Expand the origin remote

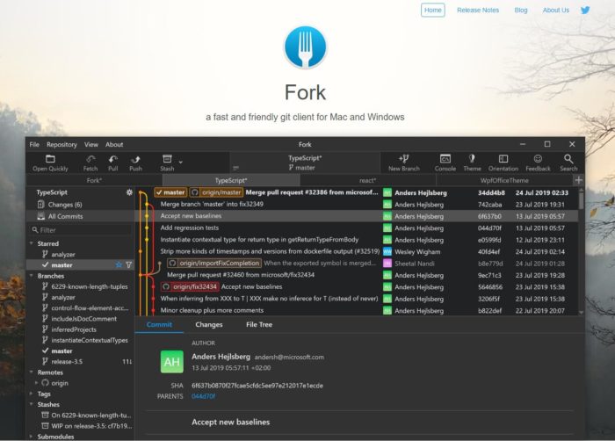coord(37,382)
